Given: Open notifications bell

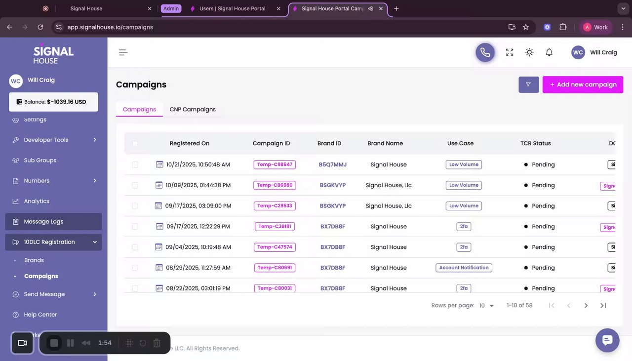Looking at the screenshot, I should pos(549,52).
